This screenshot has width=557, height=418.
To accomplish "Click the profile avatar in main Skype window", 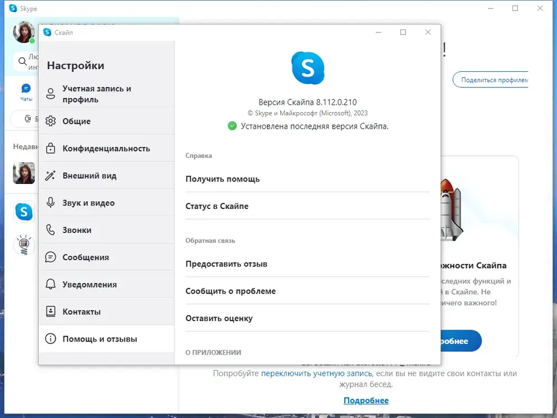I will coord(24,32).
